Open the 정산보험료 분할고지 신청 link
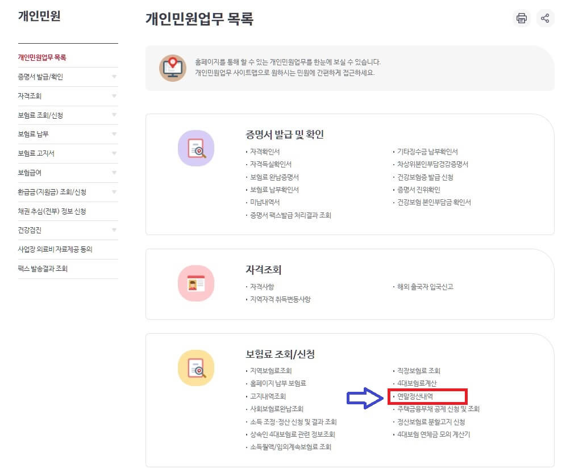Image resolution: width=566 pixels, height=473 pixels. 431,422
